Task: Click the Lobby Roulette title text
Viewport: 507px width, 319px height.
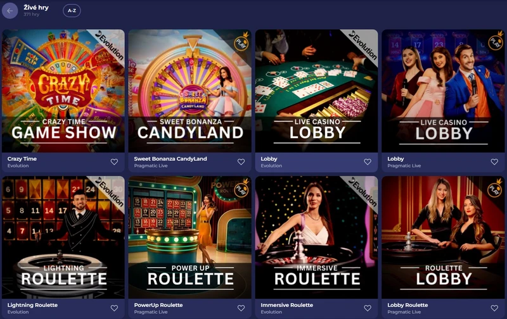Action: 408,305
